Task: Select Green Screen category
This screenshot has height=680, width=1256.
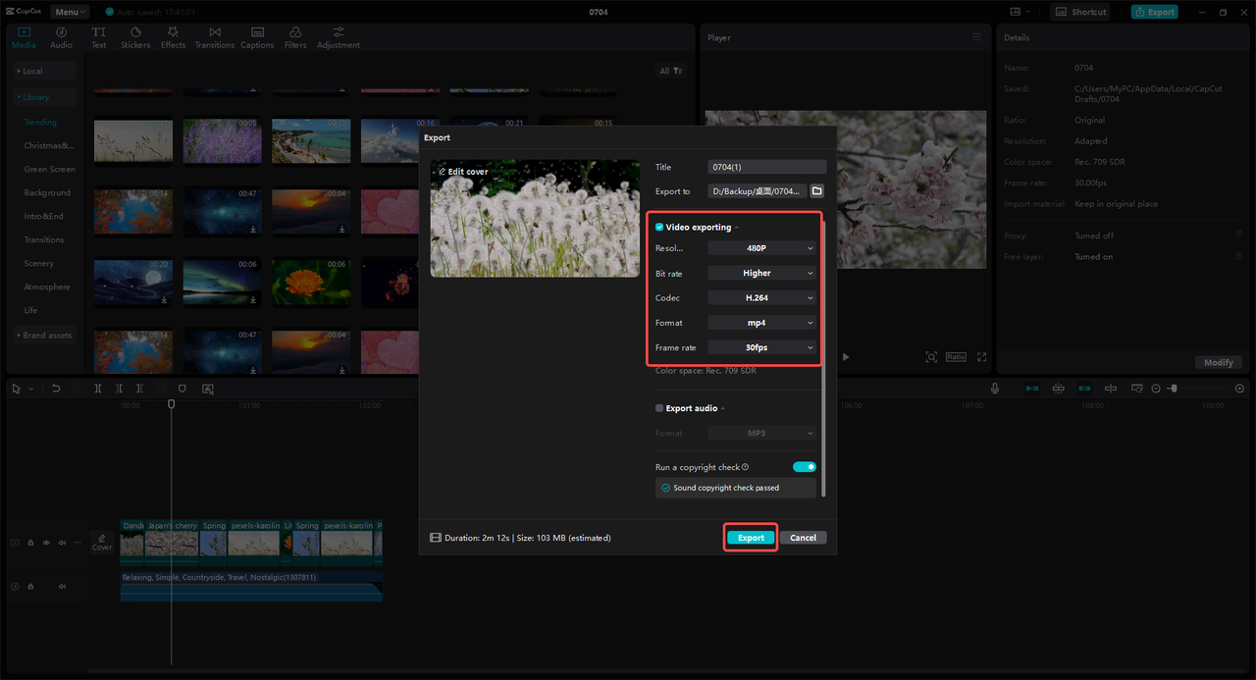Action: click(49, 170)
